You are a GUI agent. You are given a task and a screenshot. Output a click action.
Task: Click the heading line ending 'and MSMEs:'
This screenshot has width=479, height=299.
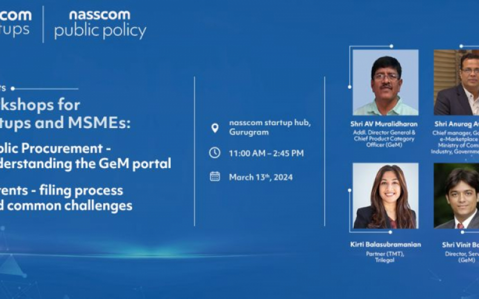(x=65, y=123)
